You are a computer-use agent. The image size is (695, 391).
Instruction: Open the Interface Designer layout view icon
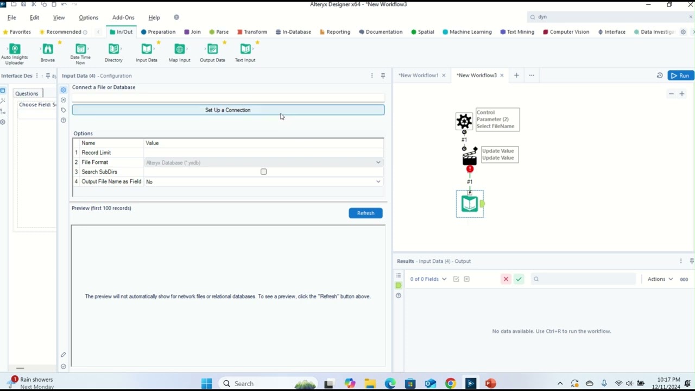(3, 91)
